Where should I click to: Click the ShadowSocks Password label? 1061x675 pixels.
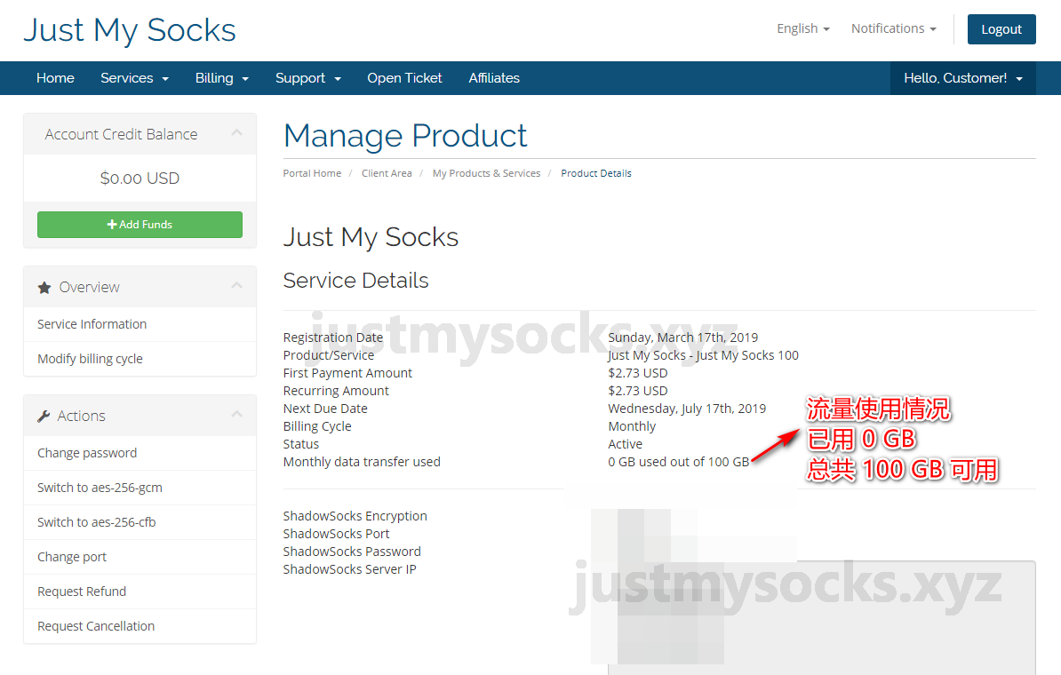click(x=352, y=552)
